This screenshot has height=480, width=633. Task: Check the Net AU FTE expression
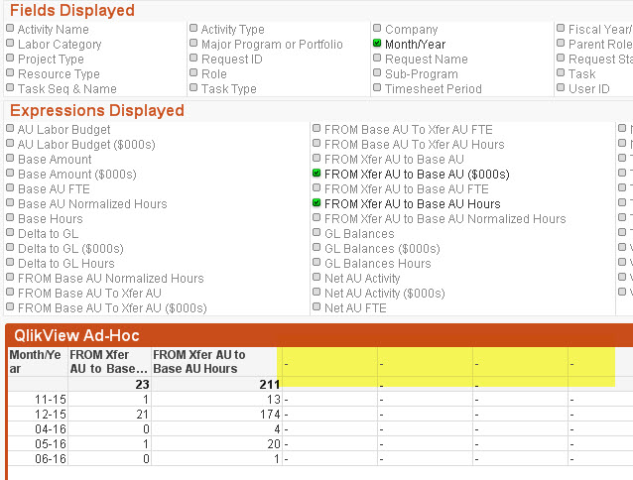coord(316,308)
